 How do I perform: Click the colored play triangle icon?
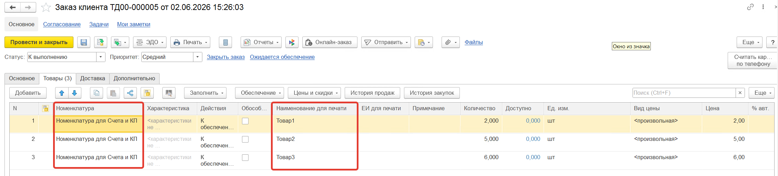(292, 42)
